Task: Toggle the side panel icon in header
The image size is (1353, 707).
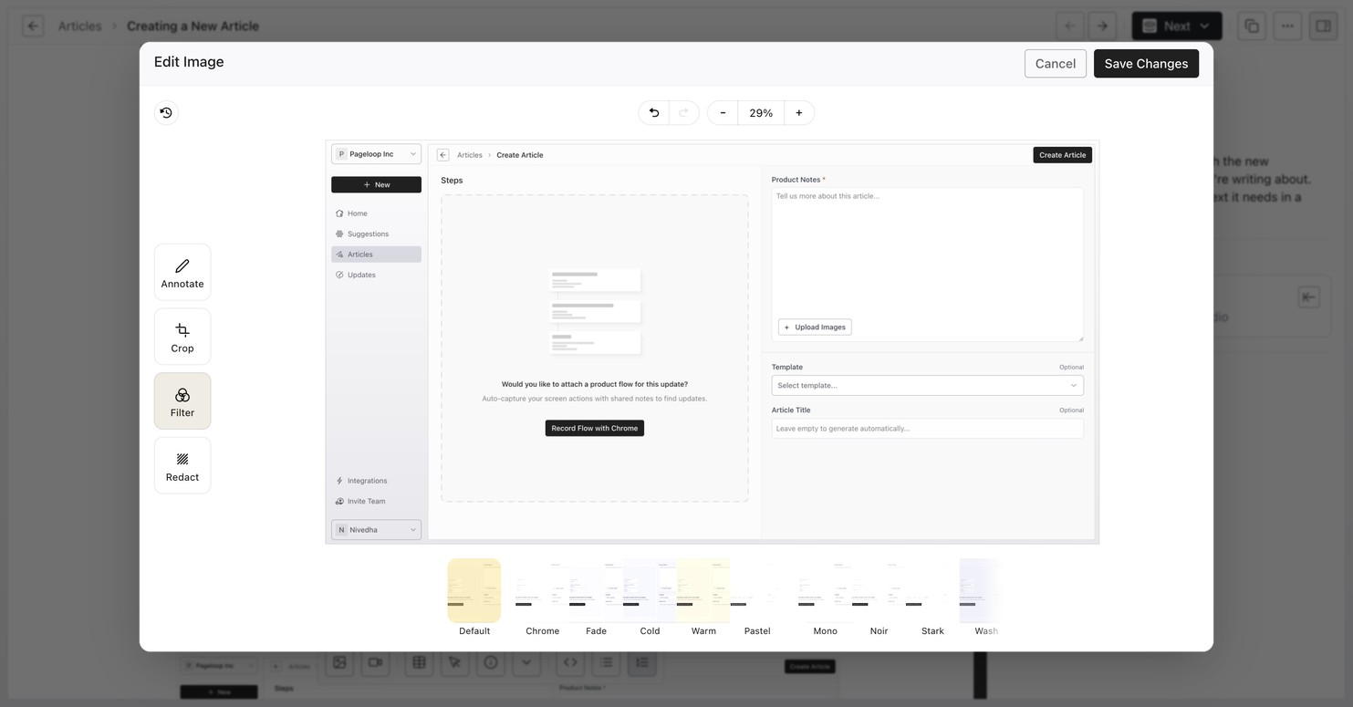Action: pyautogui.click(x=1323, y=26)
